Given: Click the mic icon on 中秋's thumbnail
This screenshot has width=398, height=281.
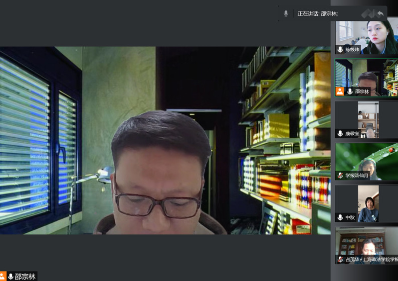Looking at the screenshot, I should pos(340,217).
